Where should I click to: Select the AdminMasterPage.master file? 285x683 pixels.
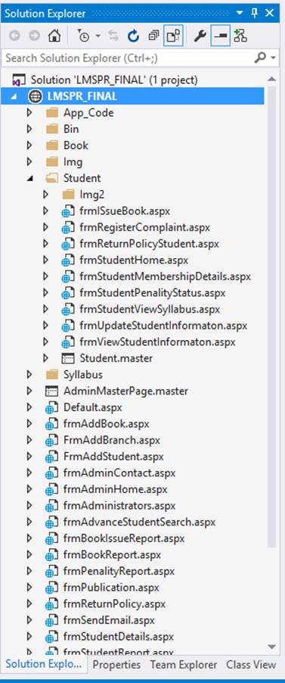click(125, 391)
